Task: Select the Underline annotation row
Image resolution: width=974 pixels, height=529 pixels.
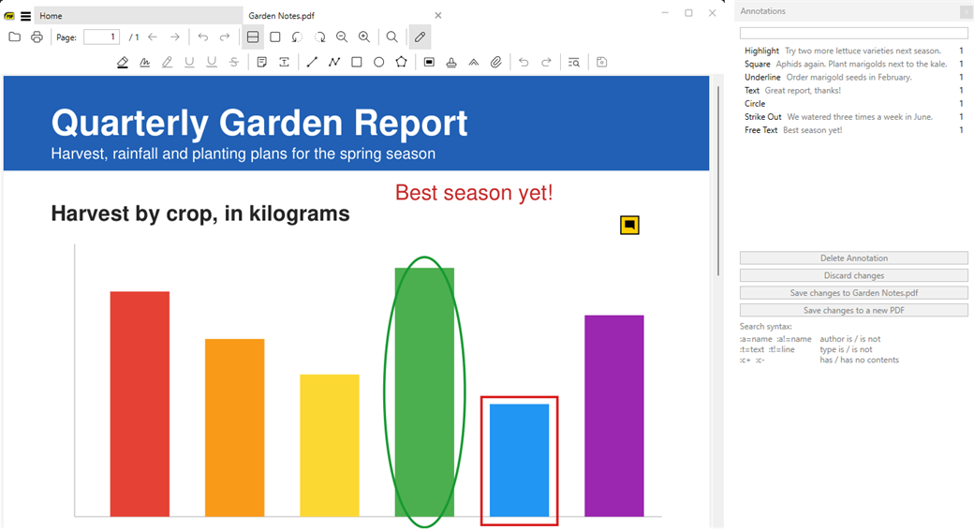Action: [x=853, y=78]
